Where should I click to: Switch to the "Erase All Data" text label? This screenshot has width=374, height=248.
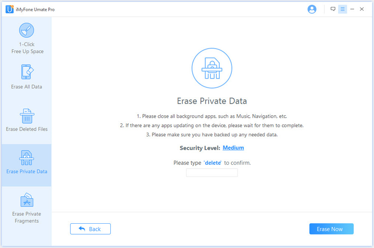(27, 87)
